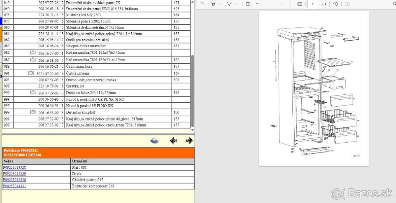Open section link P09253014328

[15, 168]
